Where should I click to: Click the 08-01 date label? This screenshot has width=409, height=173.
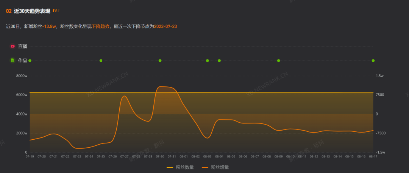[184, 157]
